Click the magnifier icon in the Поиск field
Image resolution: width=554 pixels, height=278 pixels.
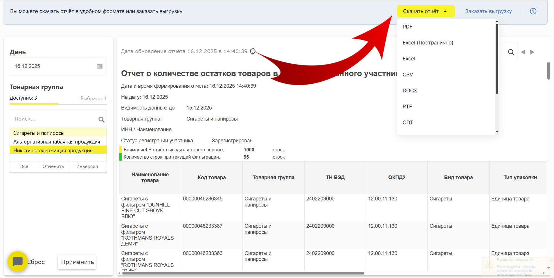point(101,119)
